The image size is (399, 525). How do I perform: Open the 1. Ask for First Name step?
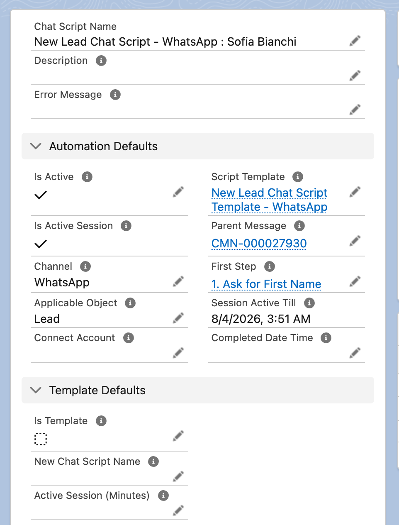tap(266, 284)
